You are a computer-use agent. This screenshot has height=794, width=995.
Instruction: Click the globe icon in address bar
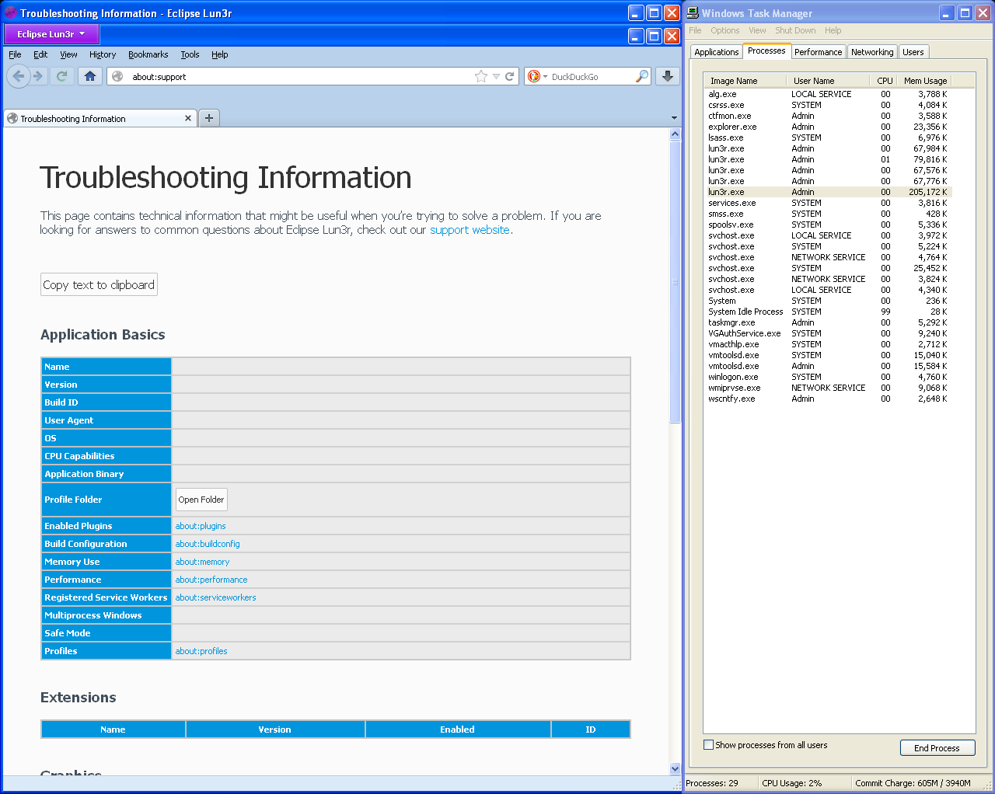(x=117, y=76)
